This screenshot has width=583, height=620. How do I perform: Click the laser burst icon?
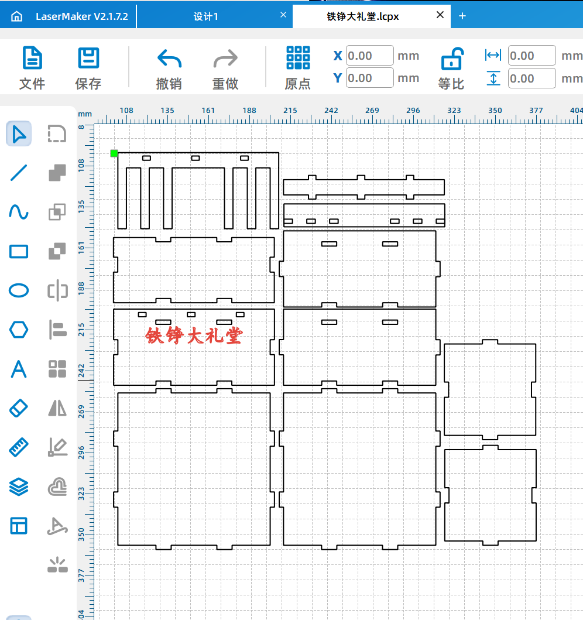(58, 564)
